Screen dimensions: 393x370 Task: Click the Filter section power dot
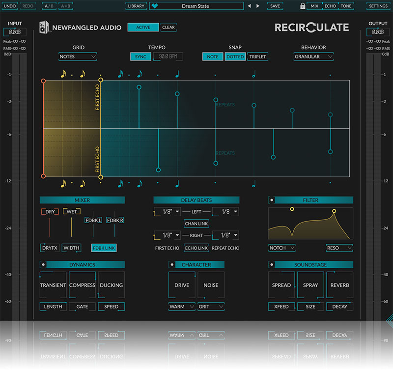click(x=272, y=200)
